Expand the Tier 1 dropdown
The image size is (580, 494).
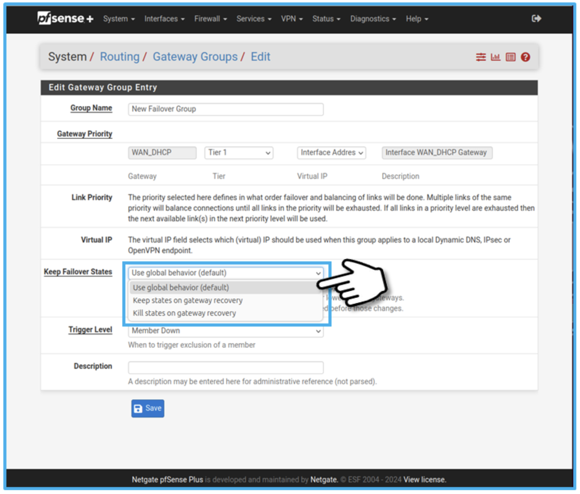click(x=239, y=153)
